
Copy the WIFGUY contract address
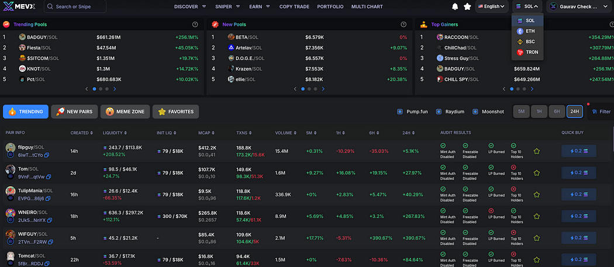pyautogui.click(x=50, y=241)
